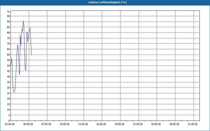Click the y-axis value 85
210x131 pixels.
pyautogui.click(x=8, y=27)
